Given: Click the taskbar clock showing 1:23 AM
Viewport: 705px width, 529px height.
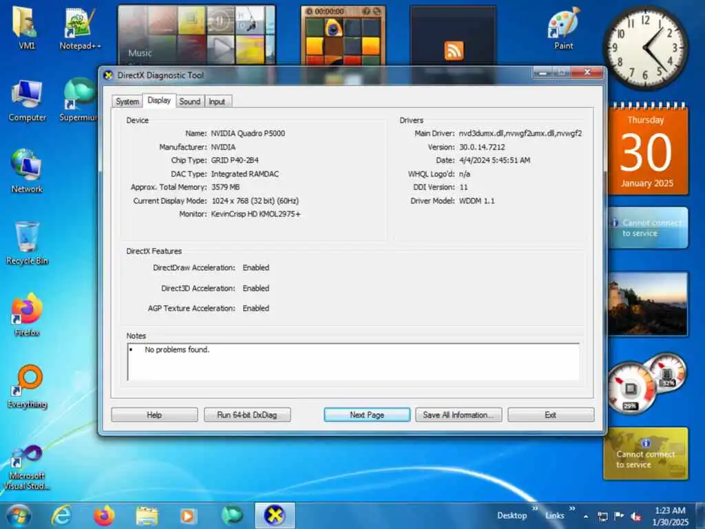Looking at the screenshot, I should (x=670, y=516).
